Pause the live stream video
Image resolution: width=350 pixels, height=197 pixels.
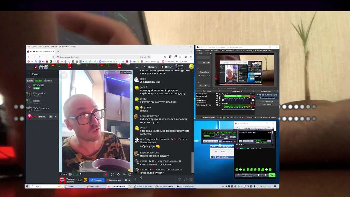(x=61, y=174)
